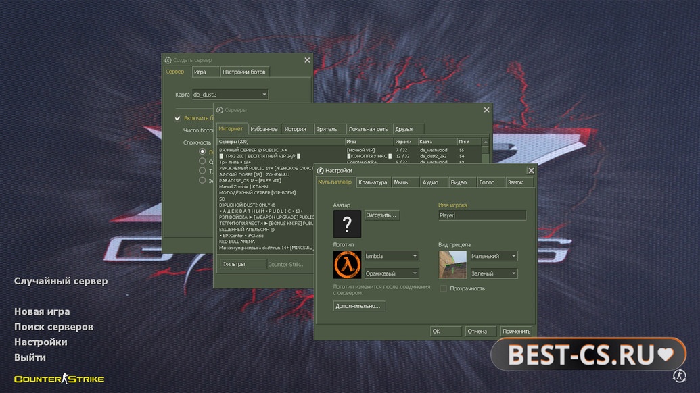Viewport: 700px width, 393px height.
Task: Click the question-mark avatar image
Action: click(347, 224)
